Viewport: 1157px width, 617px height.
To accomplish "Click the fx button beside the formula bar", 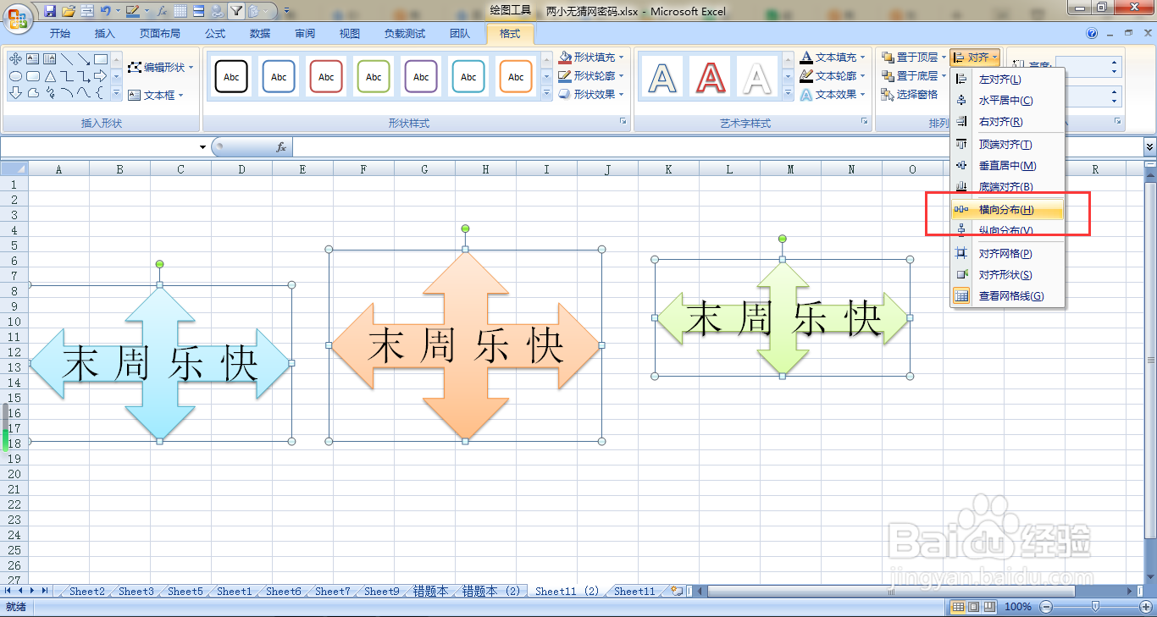I will [281, 147].
